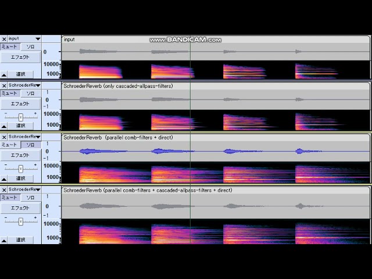Collapse the parallel comb-filters + direct track
372x279 pixels.
point(4,179)
